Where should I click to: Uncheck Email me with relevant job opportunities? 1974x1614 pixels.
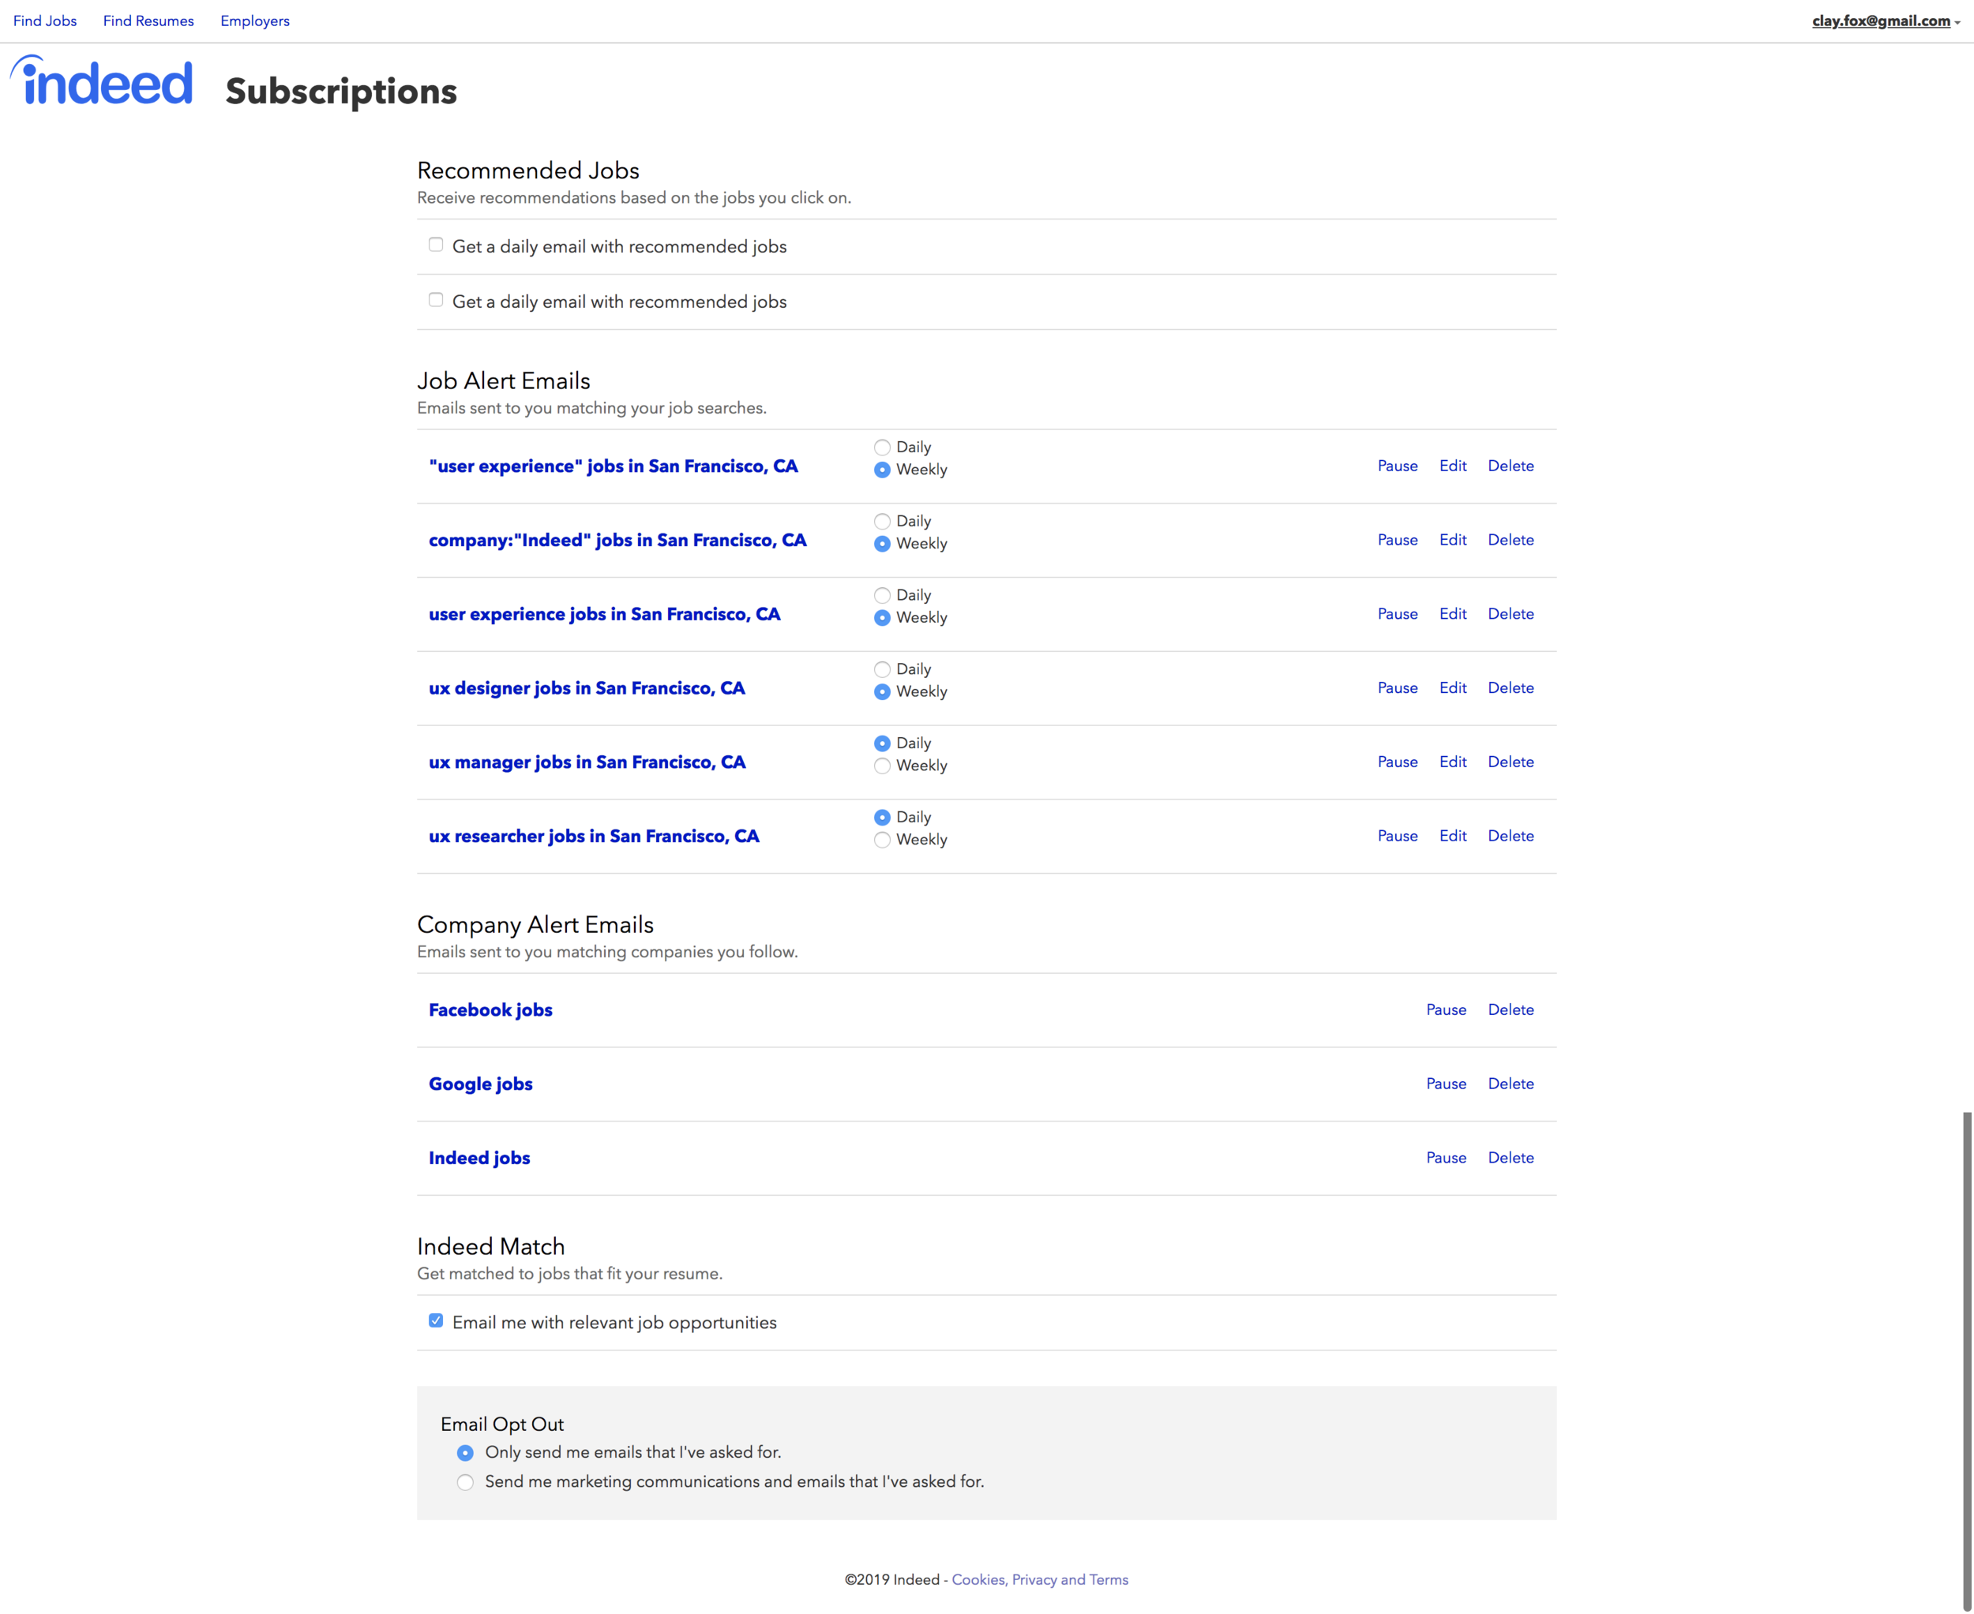point(435,1320)
